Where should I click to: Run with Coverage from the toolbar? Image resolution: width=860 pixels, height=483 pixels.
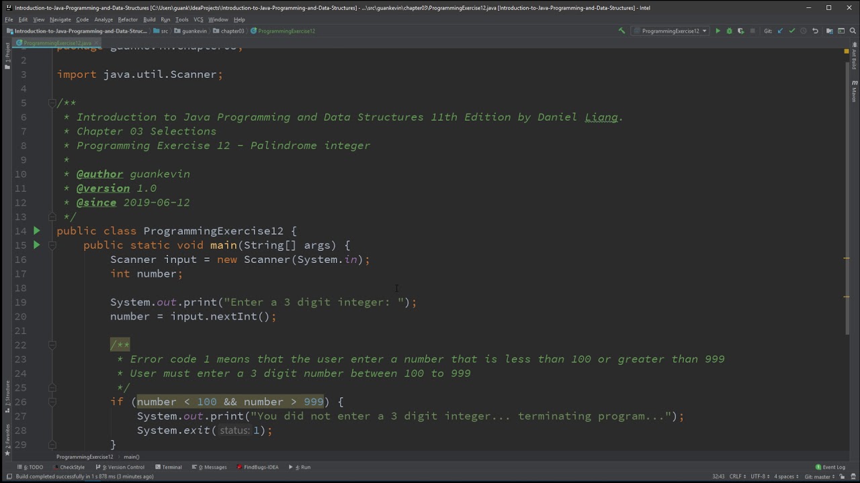coord(741,31)
